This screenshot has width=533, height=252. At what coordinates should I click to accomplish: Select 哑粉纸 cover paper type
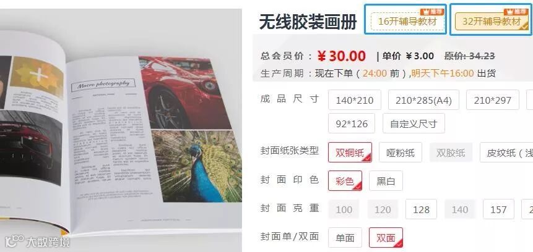pyautogui.click(x=401, y=153)
